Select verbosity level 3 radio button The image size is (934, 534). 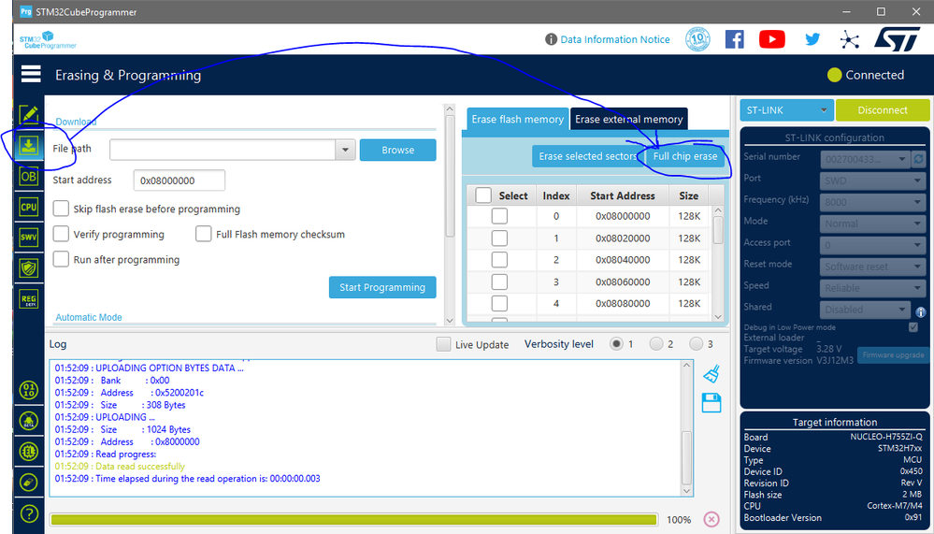[696, 344]
